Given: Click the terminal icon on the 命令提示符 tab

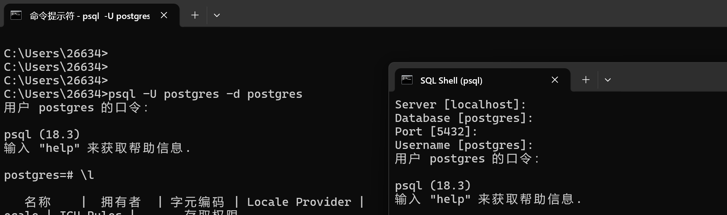Looking at the screenshot, I should (x=16, y=15).
